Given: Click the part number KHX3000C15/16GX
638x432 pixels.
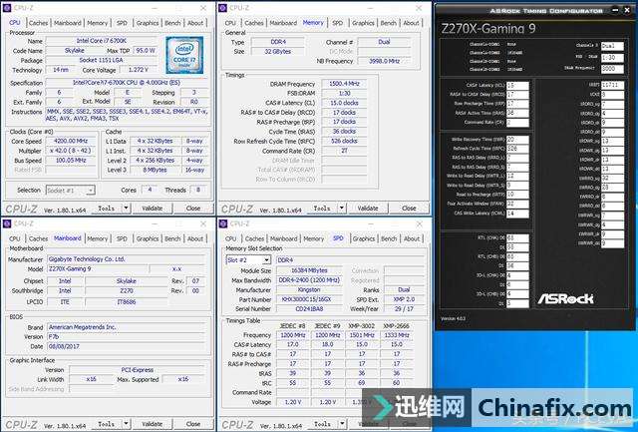Looking at the screenshot, I should [309, 299].
